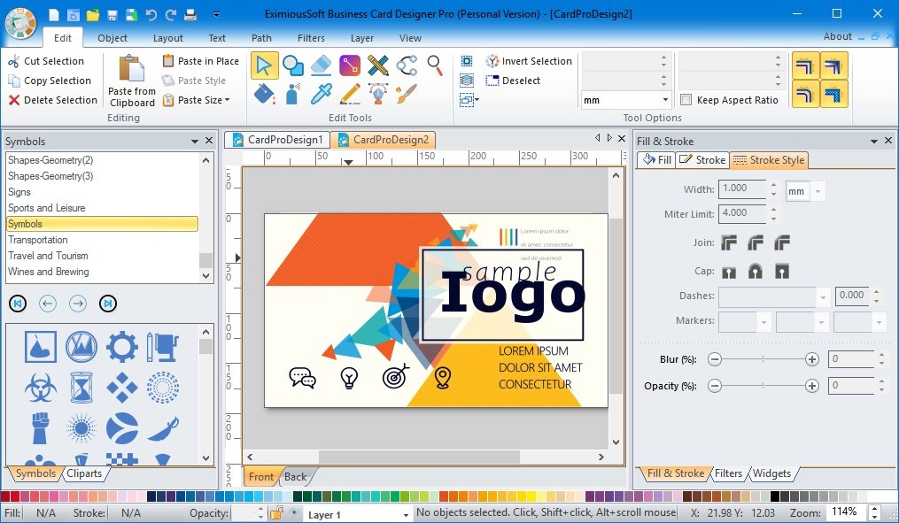Open the Filters ribbon tab
This screenshot has width=899, height=523.
click(311, 38)
